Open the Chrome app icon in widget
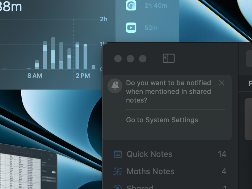The width and height of the screenshot is (252, 189). tap(131, 6)
